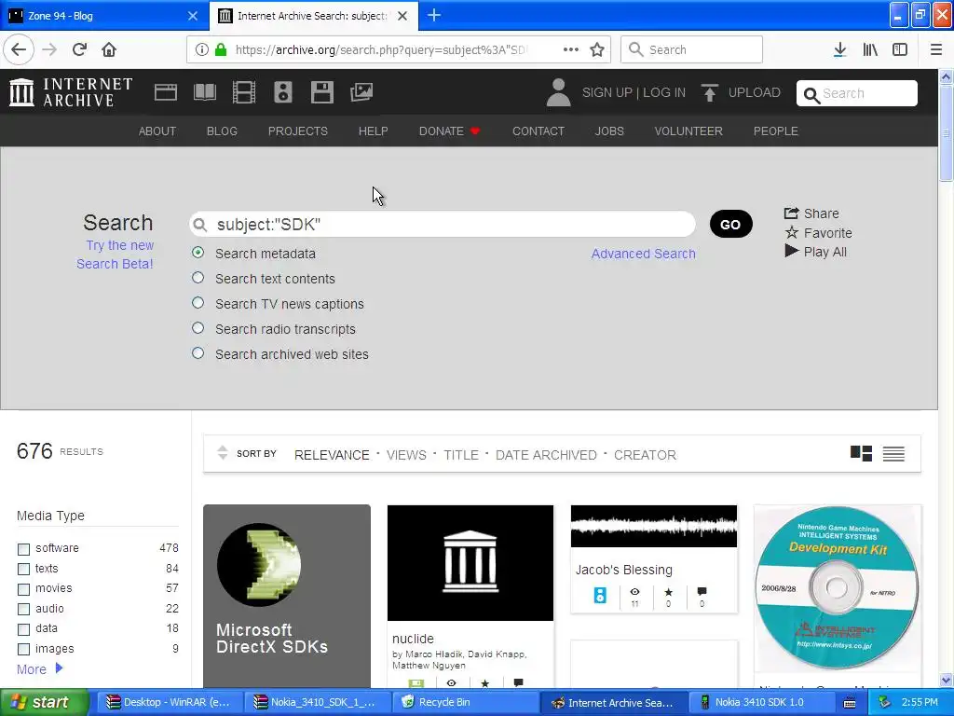
Task: Check the images media type filter
Action: [23, 650]
